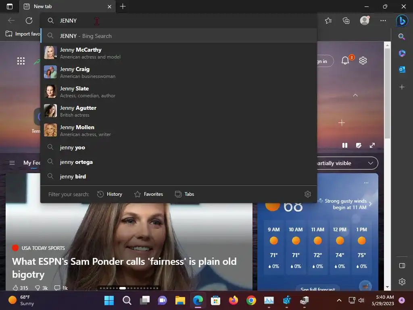Open the Collections toolbar icon

(x=346, y=21)
